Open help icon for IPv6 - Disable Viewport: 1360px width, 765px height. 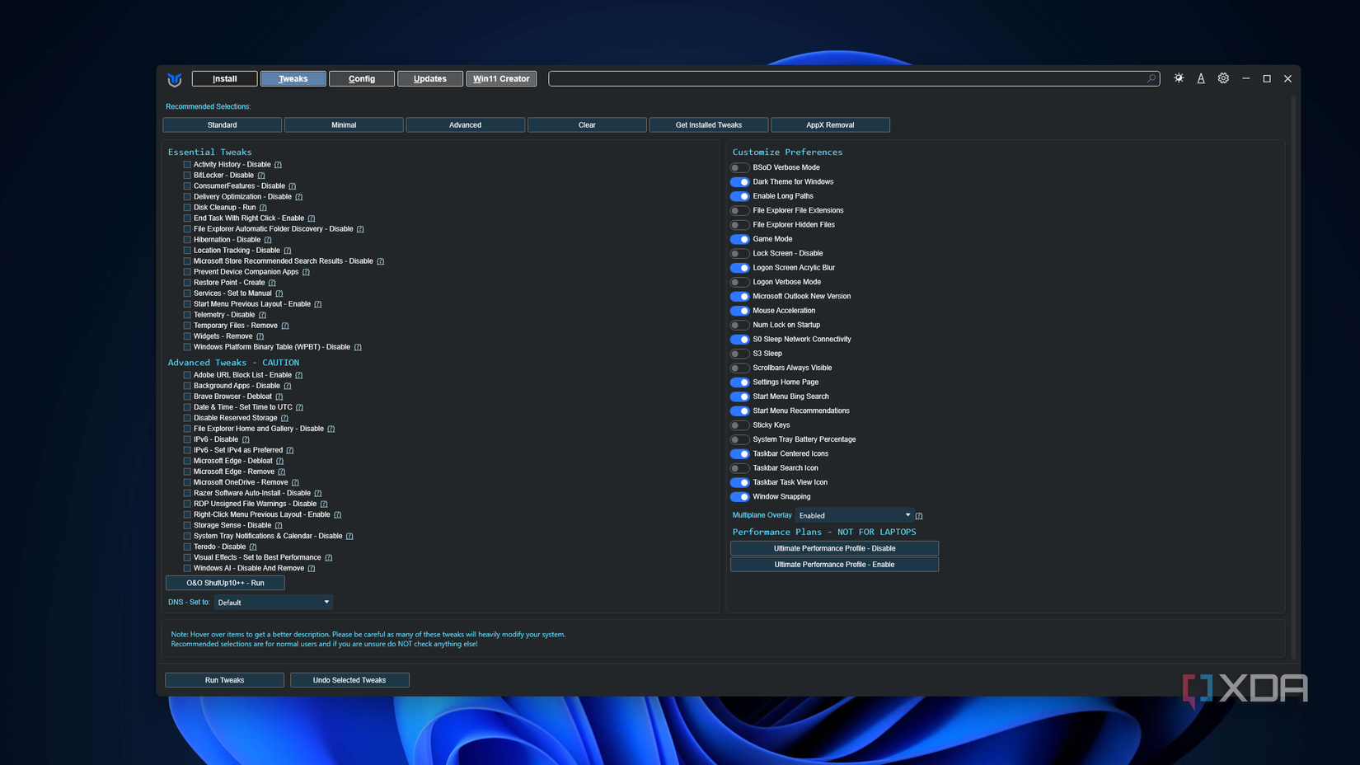(246, 439)
